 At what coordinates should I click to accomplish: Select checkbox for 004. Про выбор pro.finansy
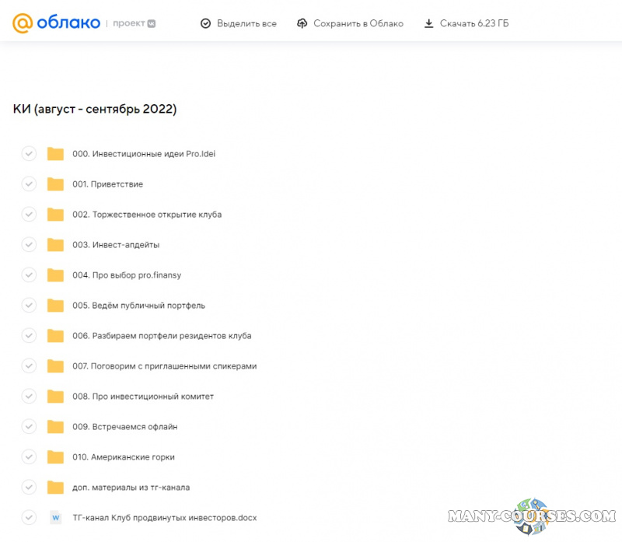coord(29,275)
